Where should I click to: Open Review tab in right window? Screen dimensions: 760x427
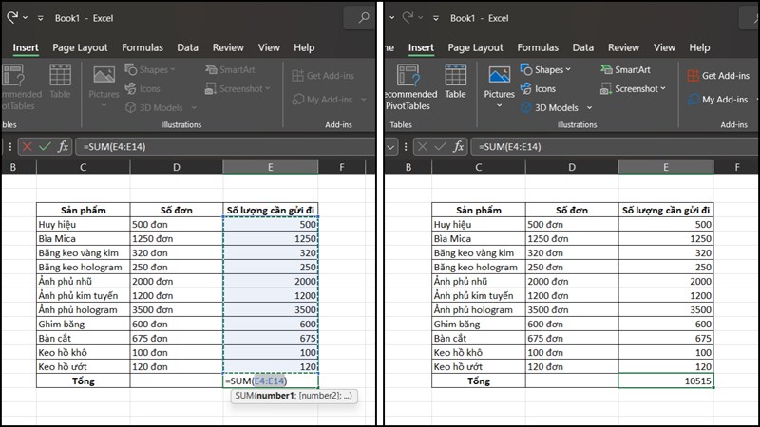623,47
